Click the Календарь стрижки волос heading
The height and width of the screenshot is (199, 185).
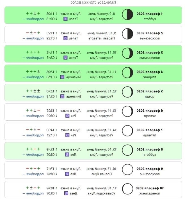[93, 2]
